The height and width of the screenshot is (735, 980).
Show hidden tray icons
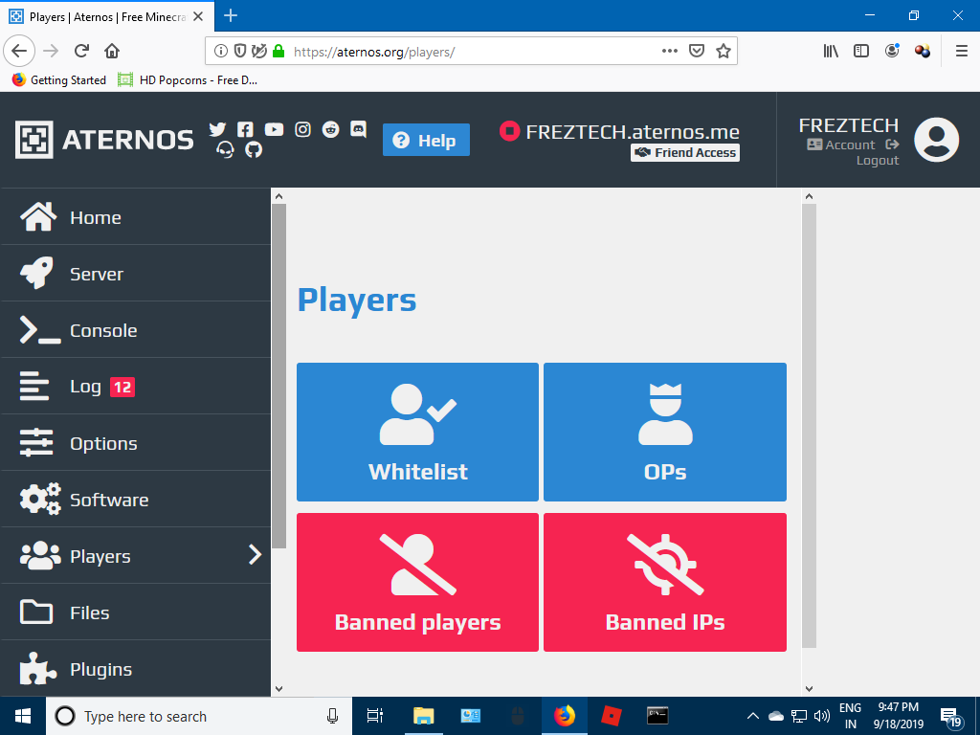(x=753, y=716)
